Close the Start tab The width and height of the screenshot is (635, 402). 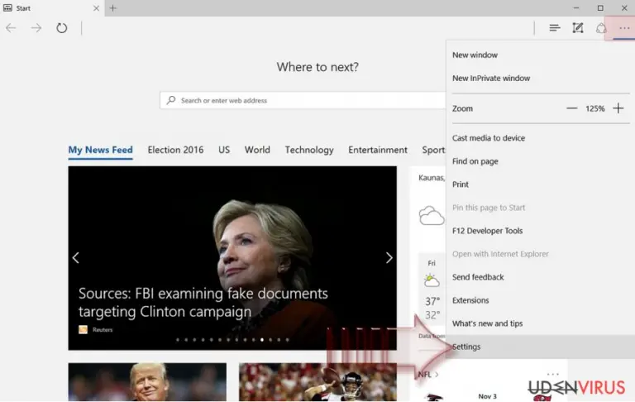click(x=96, y=8)
